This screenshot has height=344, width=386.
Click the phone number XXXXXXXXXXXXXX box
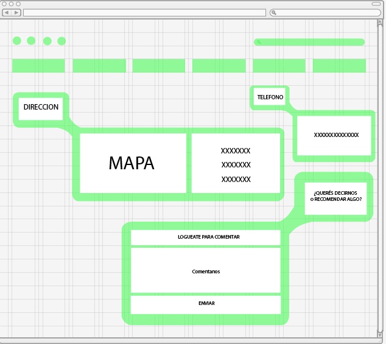click(x=336, y=135)
